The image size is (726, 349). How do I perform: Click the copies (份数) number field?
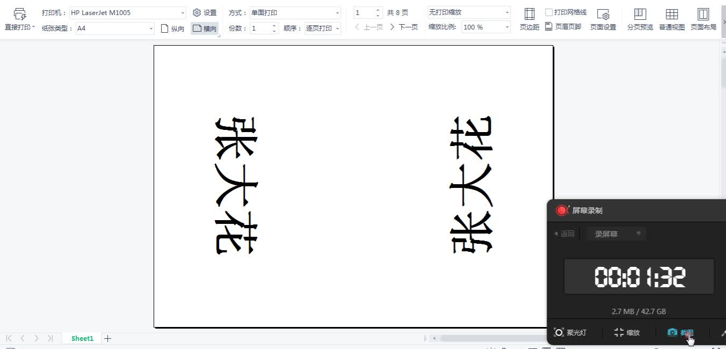click(260, 28)
